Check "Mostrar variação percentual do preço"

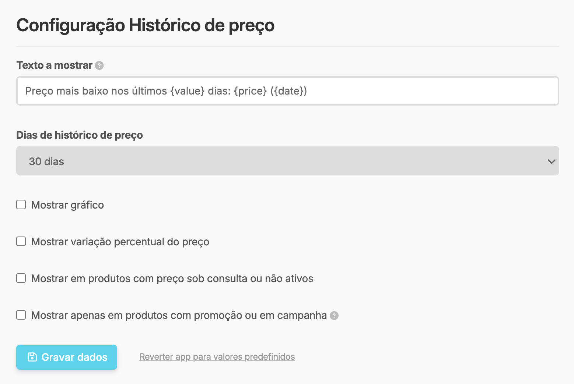21,241
